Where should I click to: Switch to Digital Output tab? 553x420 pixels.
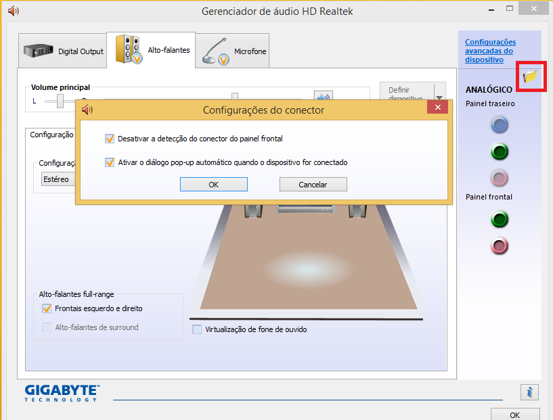(x=62, y=51)
